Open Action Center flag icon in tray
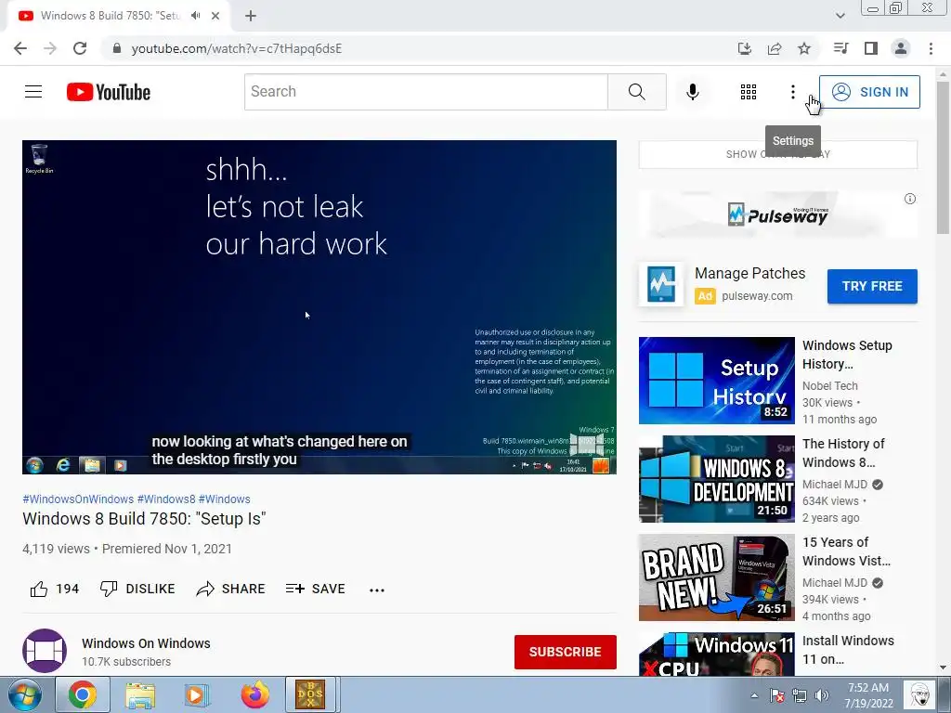 777,696
